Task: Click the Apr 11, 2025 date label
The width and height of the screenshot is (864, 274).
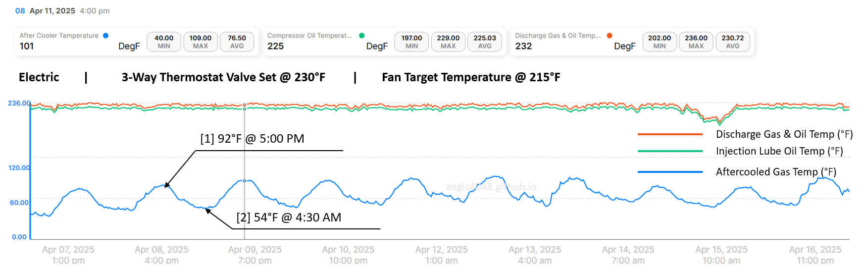Action: (52, 11)
